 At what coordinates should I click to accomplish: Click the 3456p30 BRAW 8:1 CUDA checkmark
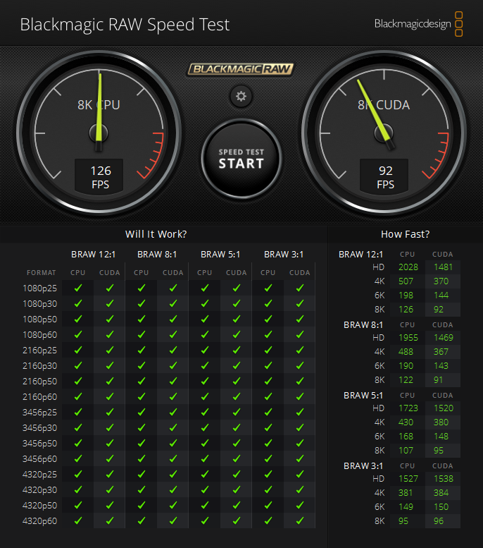click(x=173, y=428)
